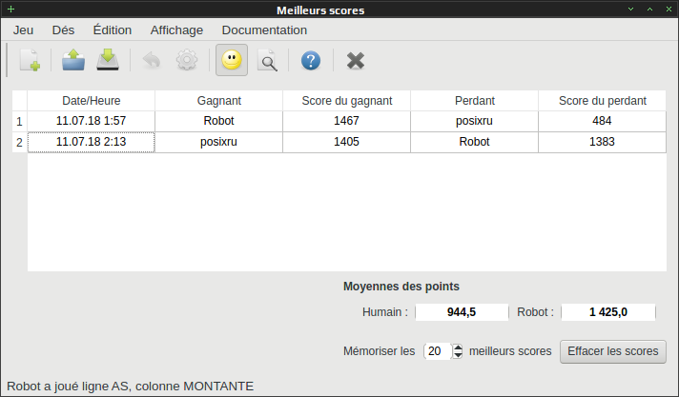Increase the memorized scores count spinner
The height and width of the screenshot is (397, 679).
pyautogui.click(x=458, y=347)
